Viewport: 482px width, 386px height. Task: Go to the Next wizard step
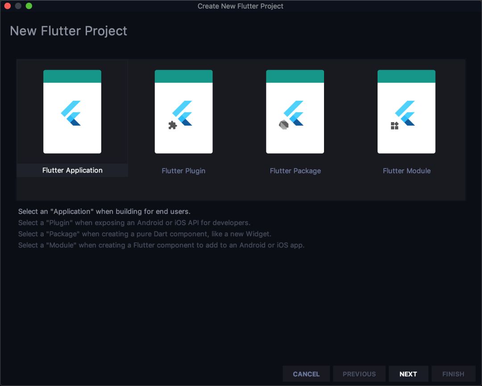(x=408, y=374)
